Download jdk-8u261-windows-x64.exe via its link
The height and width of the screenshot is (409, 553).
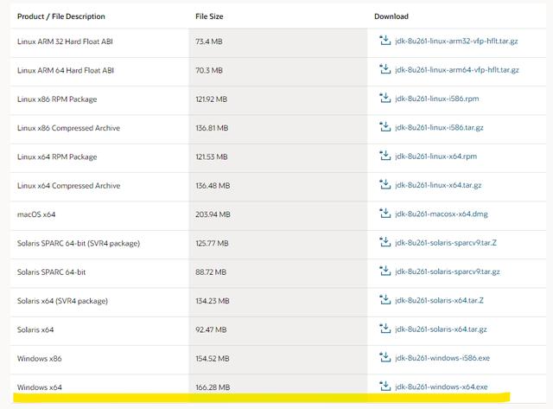442,387
